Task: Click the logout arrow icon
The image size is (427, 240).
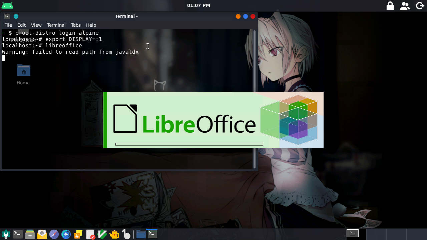Action: pyautogui.click(x=420, y=6)
